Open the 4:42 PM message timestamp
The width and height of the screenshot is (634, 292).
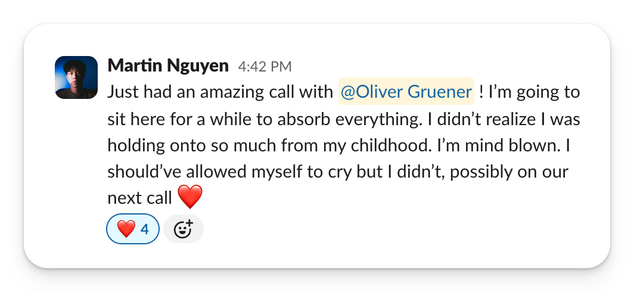[x=265, y=66]
